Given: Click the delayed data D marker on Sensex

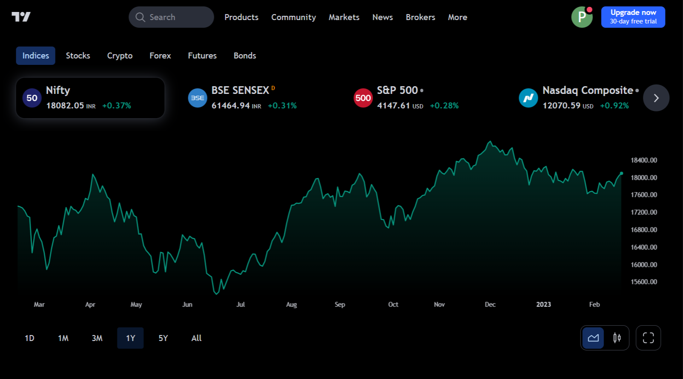Looking at the screenshot, I should pyautogui.click(x=273, y=88).
